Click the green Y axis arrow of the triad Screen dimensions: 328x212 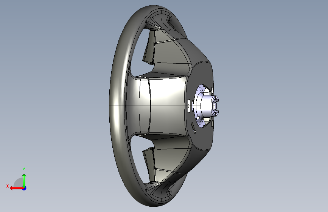24,181
